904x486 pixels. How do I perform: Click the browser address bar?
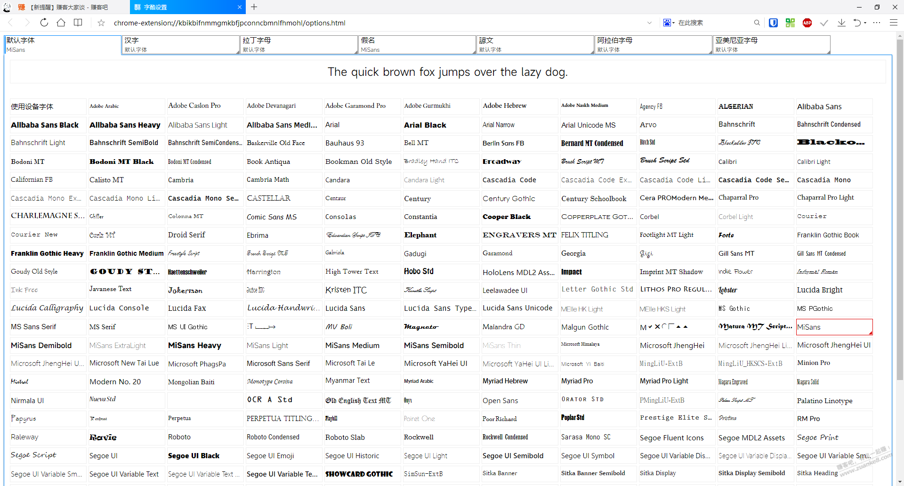tap(377, 23)
